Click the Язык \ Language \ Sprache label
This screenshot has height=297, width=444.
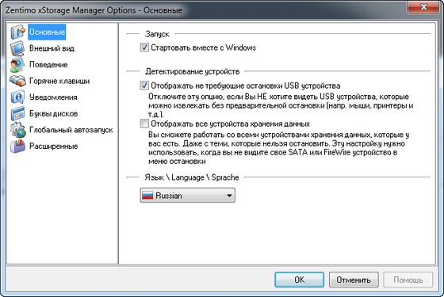coord(192,177)
